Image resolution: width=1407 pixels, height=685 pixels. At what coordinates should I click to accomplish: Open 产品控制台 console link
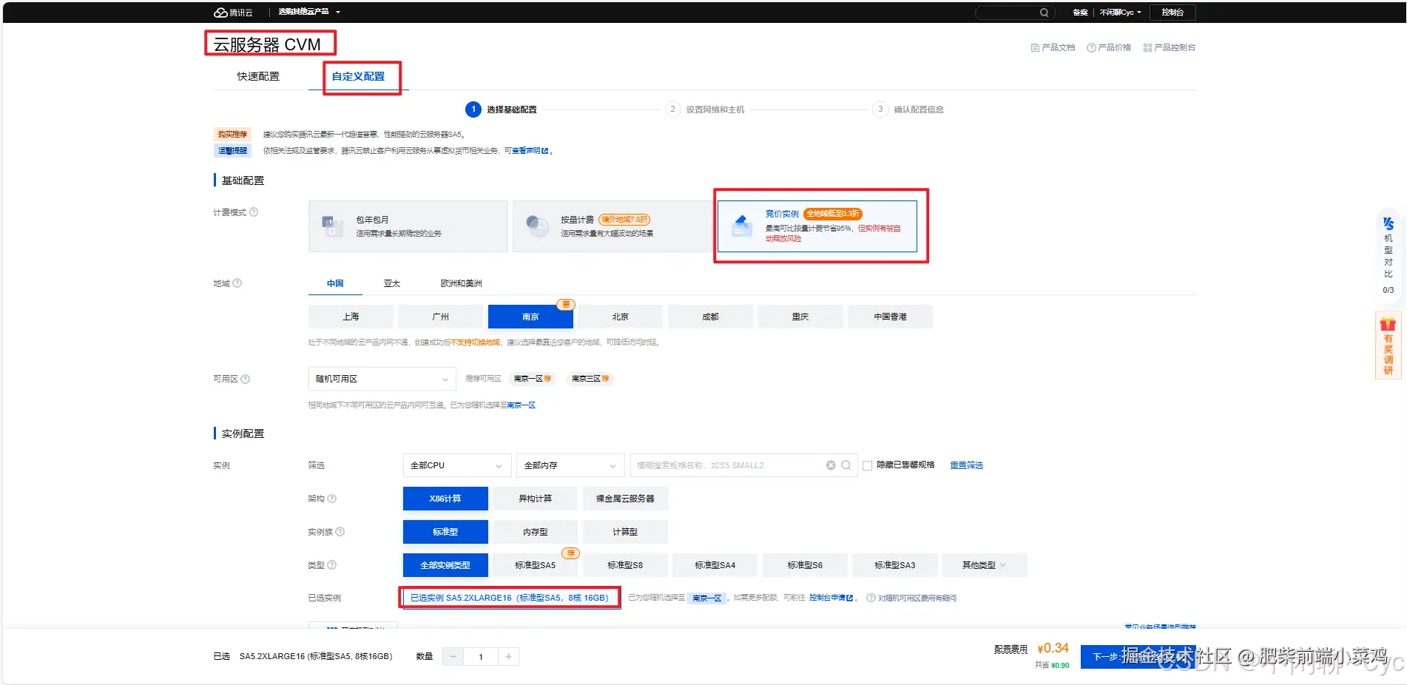coord(1169,47)
